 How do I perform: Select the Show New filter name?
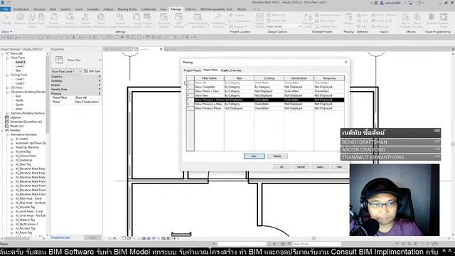click(201, 95)
